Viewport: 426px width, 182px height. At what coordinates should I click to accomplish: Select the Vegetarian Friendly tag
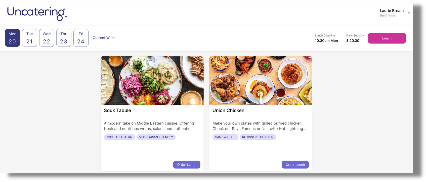tap(156, 137)
